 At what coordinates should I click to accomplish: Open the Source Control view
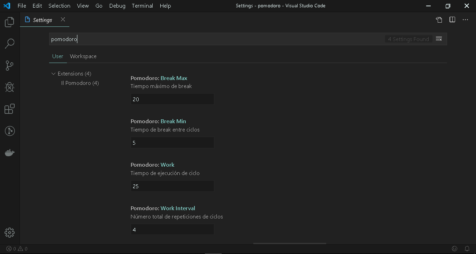click(x=9, y=65)
